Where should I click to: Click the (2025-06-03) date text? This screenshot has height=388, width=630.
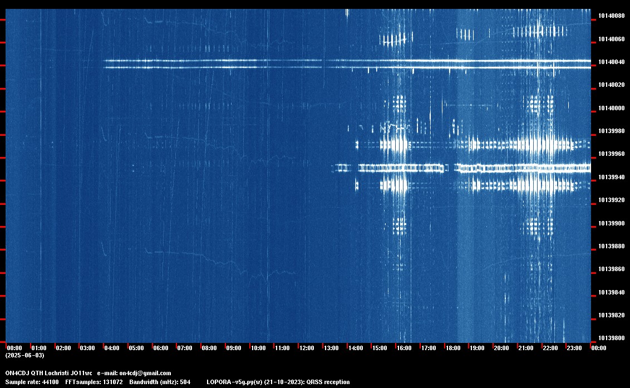(24, 355)
